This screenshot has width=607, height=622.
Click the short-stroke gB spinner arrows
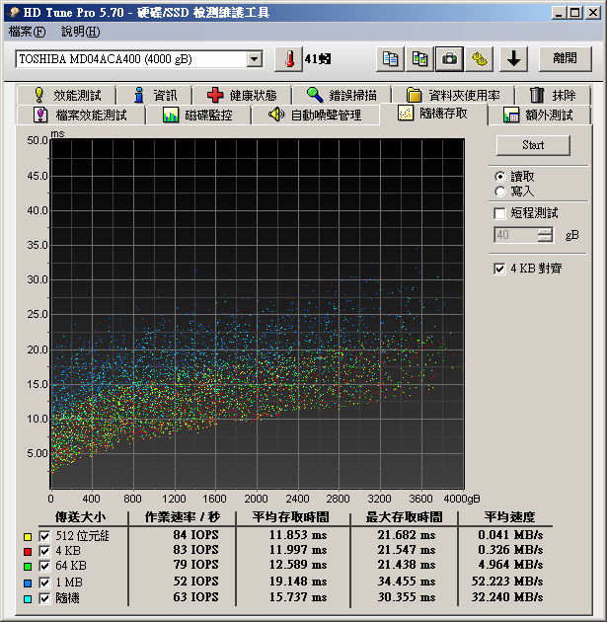click(545, 235)
